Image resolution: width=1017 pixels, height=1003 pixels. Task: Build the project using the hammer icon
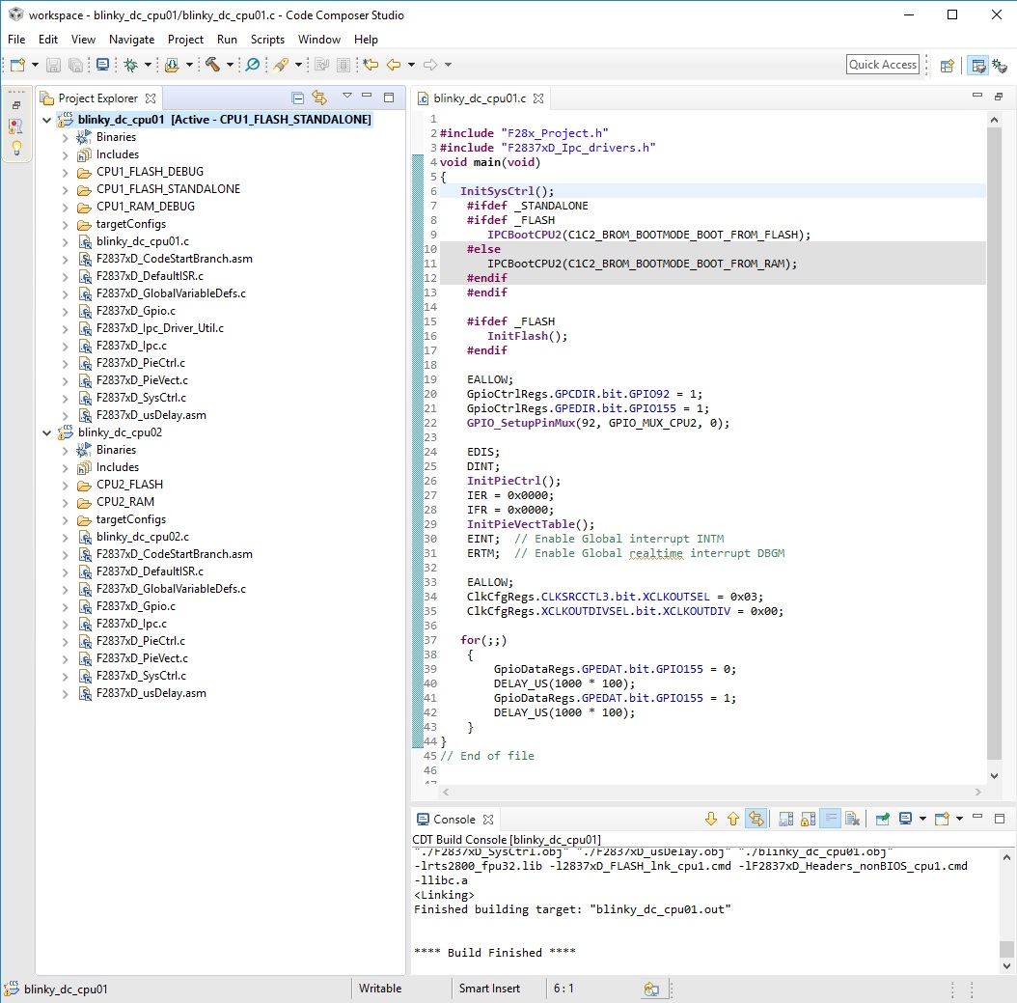tap(214, 65)
